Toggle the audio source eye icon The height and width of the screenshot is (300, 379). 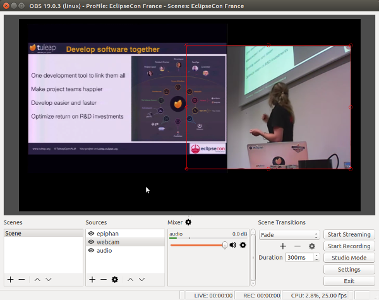tap(91, 250)
